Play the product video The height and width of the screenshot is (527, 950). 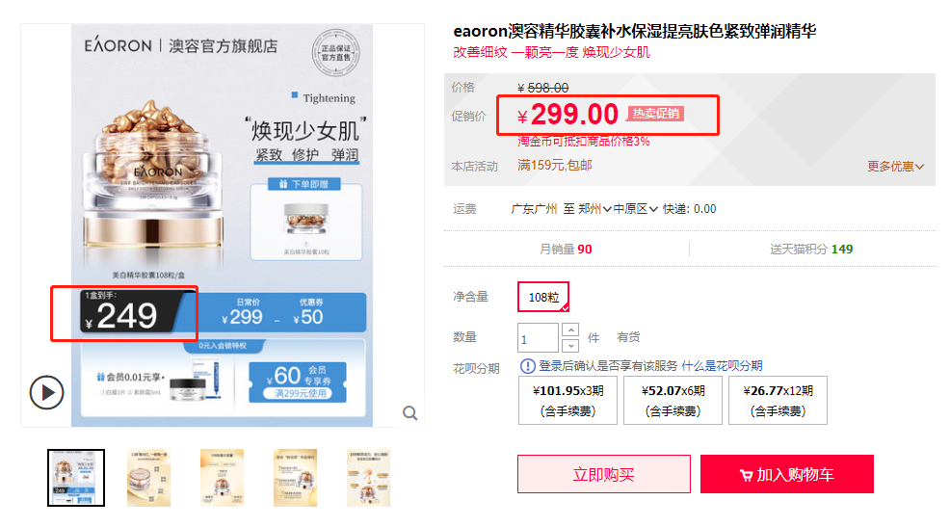(46, 392)
